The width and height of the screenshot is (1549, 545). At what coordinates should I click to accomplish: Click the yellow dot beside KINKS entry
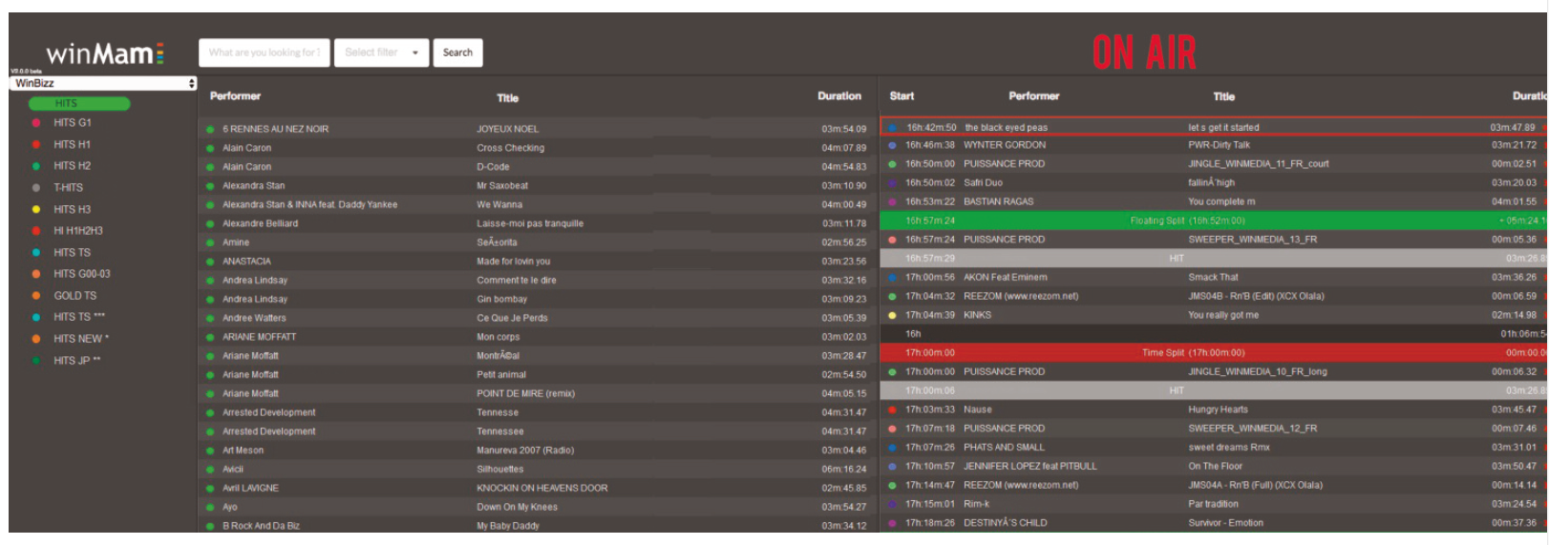(892, 315)
